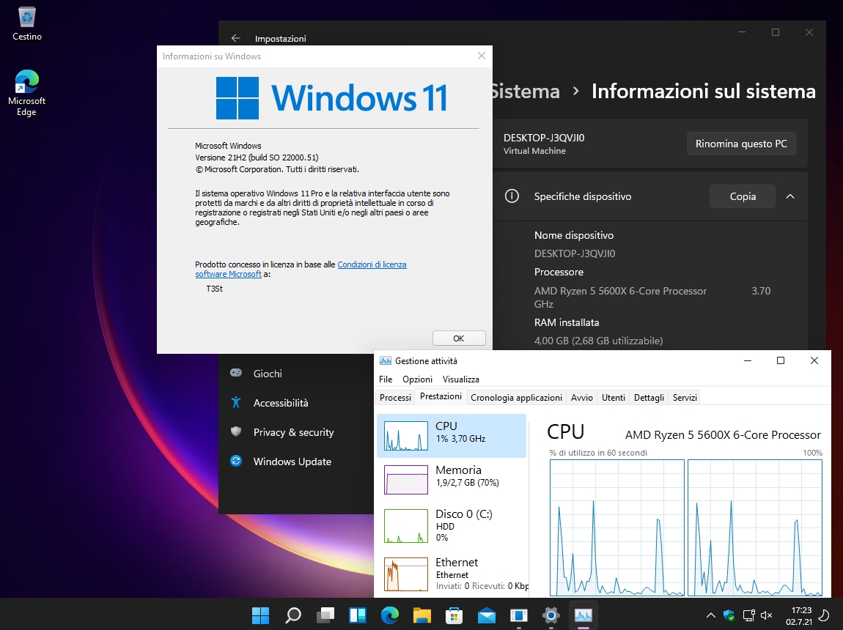Click the winver app icon on taskbar
This screenshot has height=630, width=843.
pyautogui.click(x=519, y=615)
